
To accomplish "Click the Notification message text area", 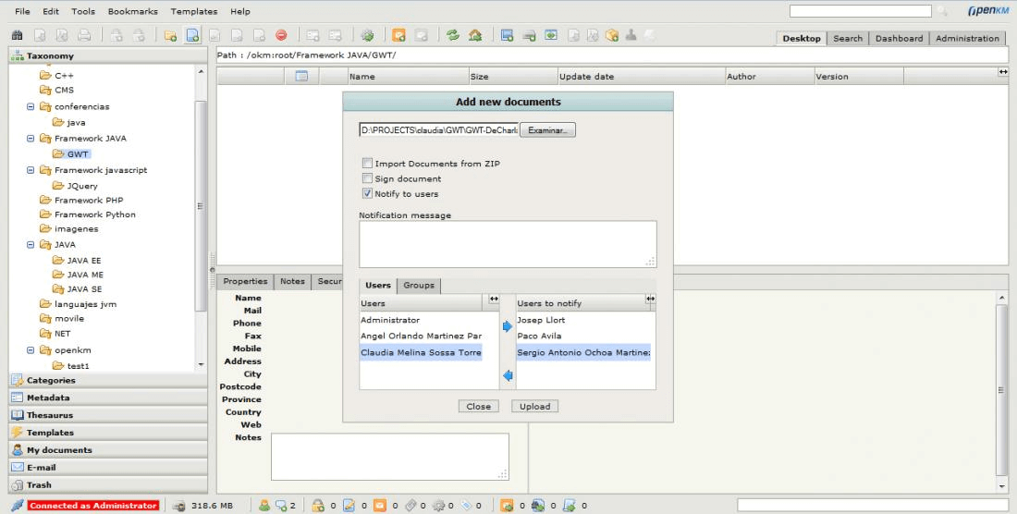I will 508,244.
